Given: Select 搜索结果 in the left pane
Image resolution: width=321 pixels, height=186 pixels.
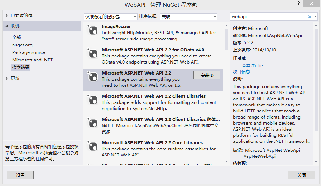Looking at the screenshot, I should click(21, 67).
